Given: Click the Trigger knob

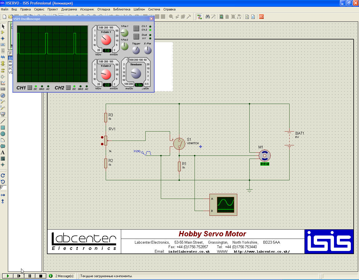Looking at the screenshot, I should pos(136,50).
